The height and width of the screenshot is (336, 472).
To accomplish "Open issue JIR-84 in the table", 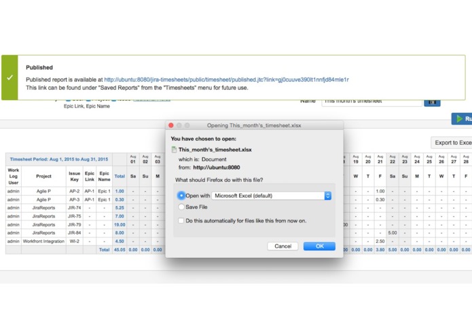I will 74,233.
